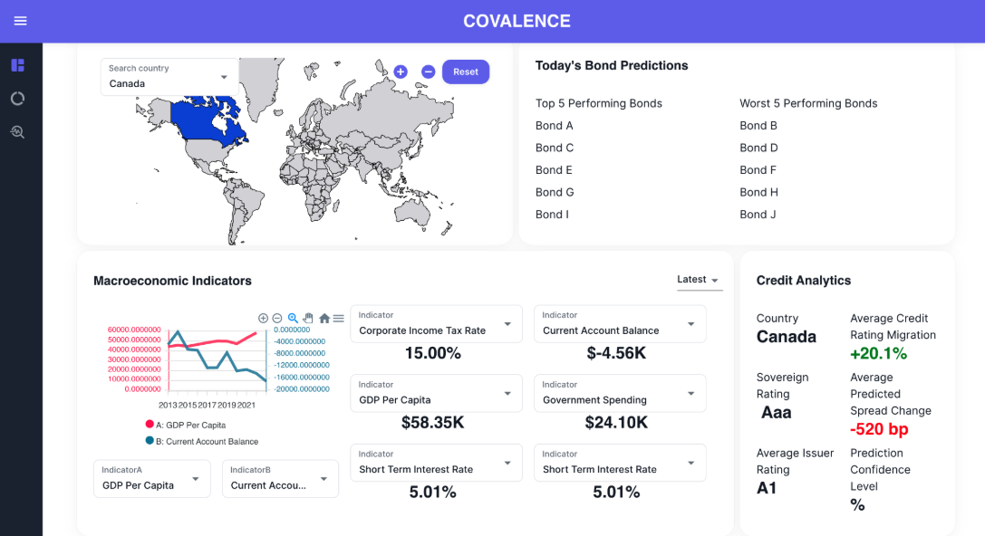Open the hamburger menu in the header
The height and width of the screenshot is (536, 985).
tap(20, 21)
